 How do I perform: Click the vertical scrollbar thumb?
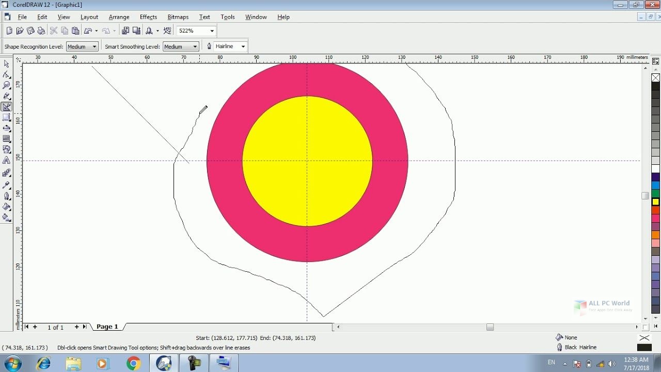pos(645,196)
